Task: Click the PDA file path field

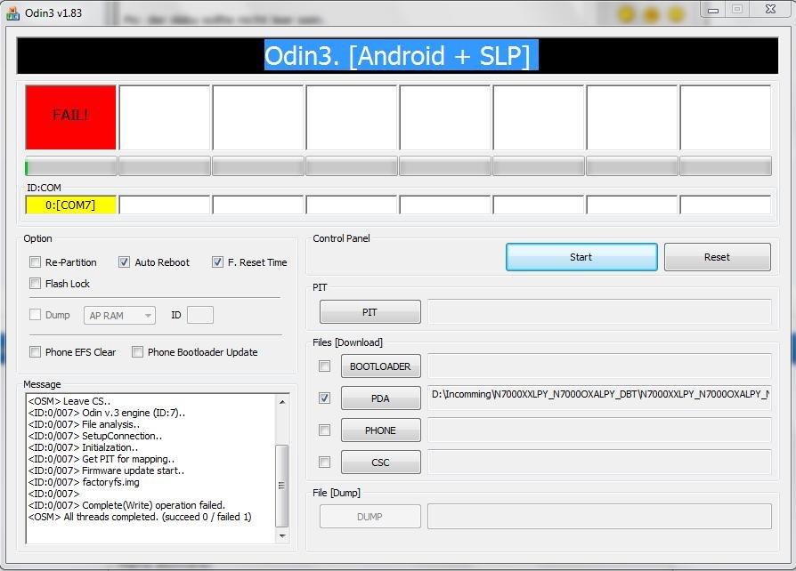Action: click(x=599, y=398)
